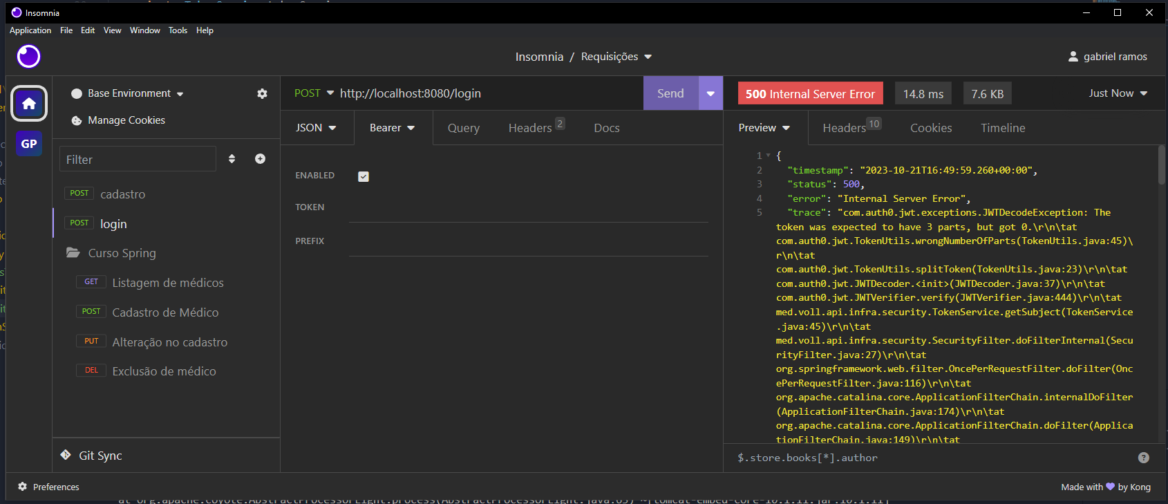Click the gabriel ramos account button
Screen dimensions: 1168x504
coord(1107,57)
